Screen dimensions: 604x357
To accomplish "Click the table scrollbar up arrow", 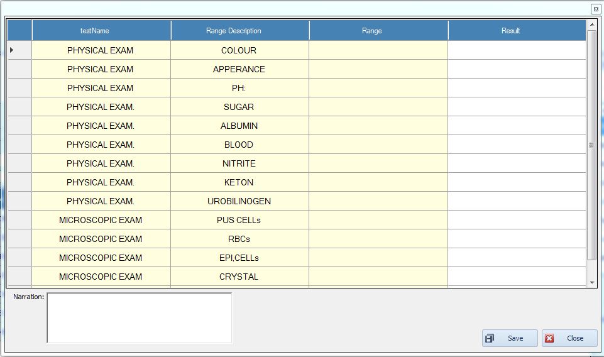I will [x=591, y=25].
